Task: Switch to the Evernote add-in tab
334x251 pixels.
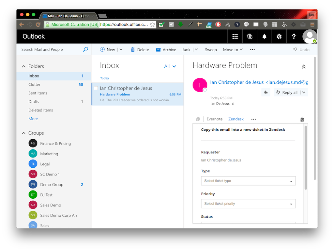Action: (x=214, y=119)
